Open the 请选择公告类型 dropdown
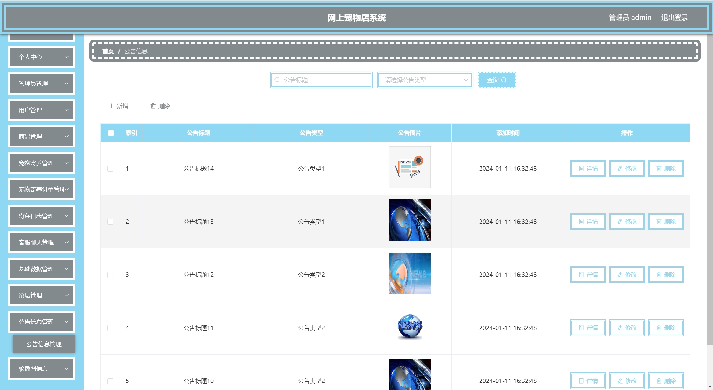Viewport: 713px width, 390px height. click(425, 80)
